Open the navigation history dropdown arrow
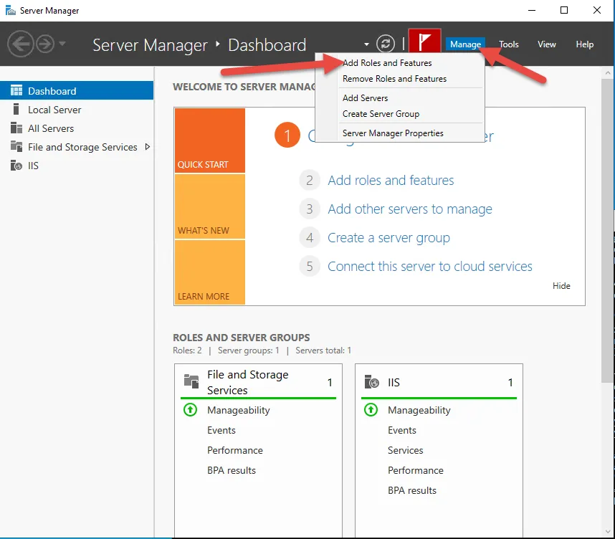 click(62, 44)
